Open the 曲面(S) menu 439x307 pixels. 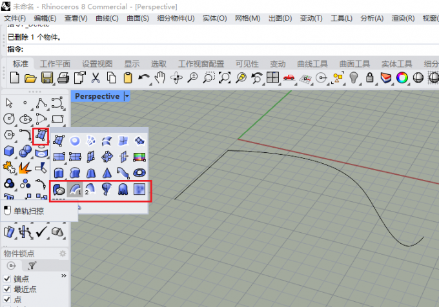tap(138, 19)
